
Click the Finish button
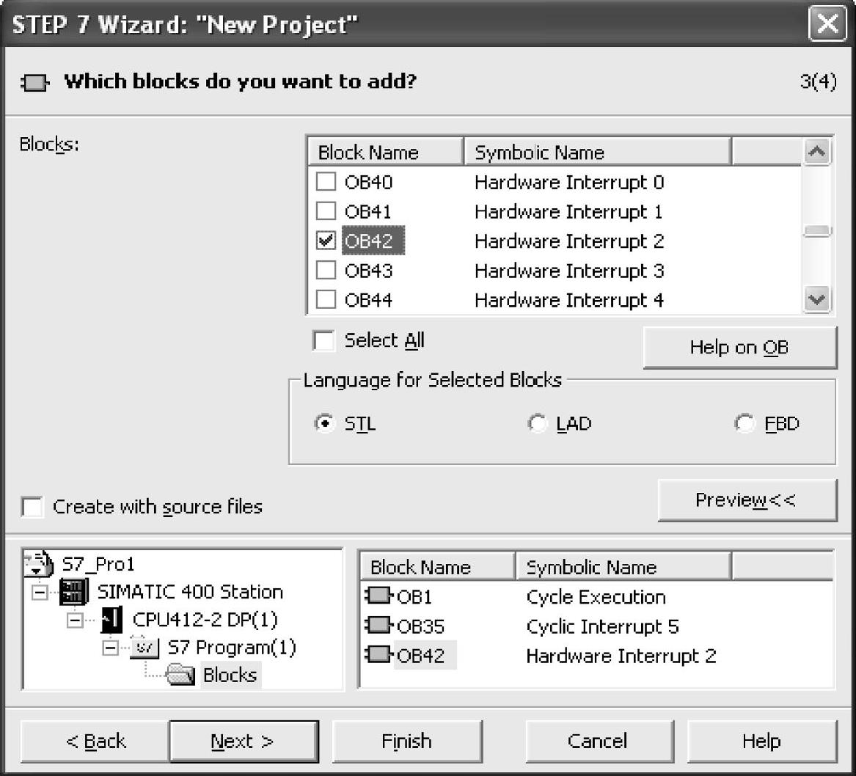407,741
